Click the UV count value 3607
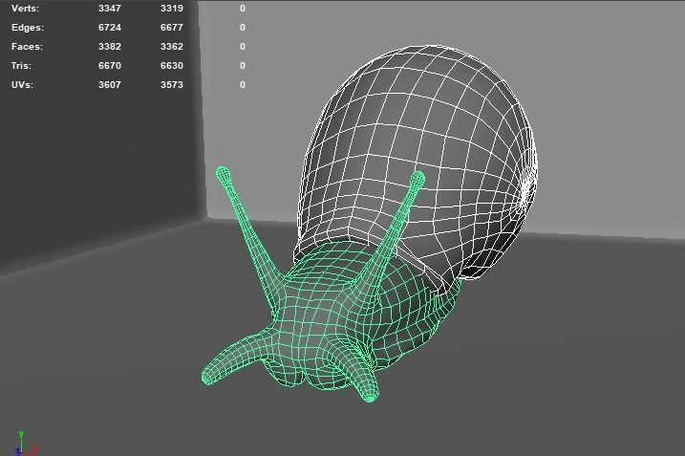Viewport: 685px width, 456px height. coord(110,85)
